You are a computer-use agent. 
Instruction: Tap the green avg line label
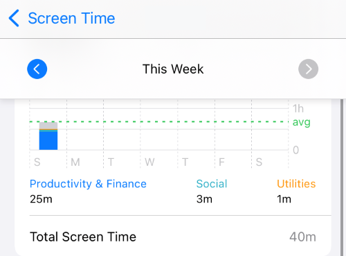coord(301,122)
